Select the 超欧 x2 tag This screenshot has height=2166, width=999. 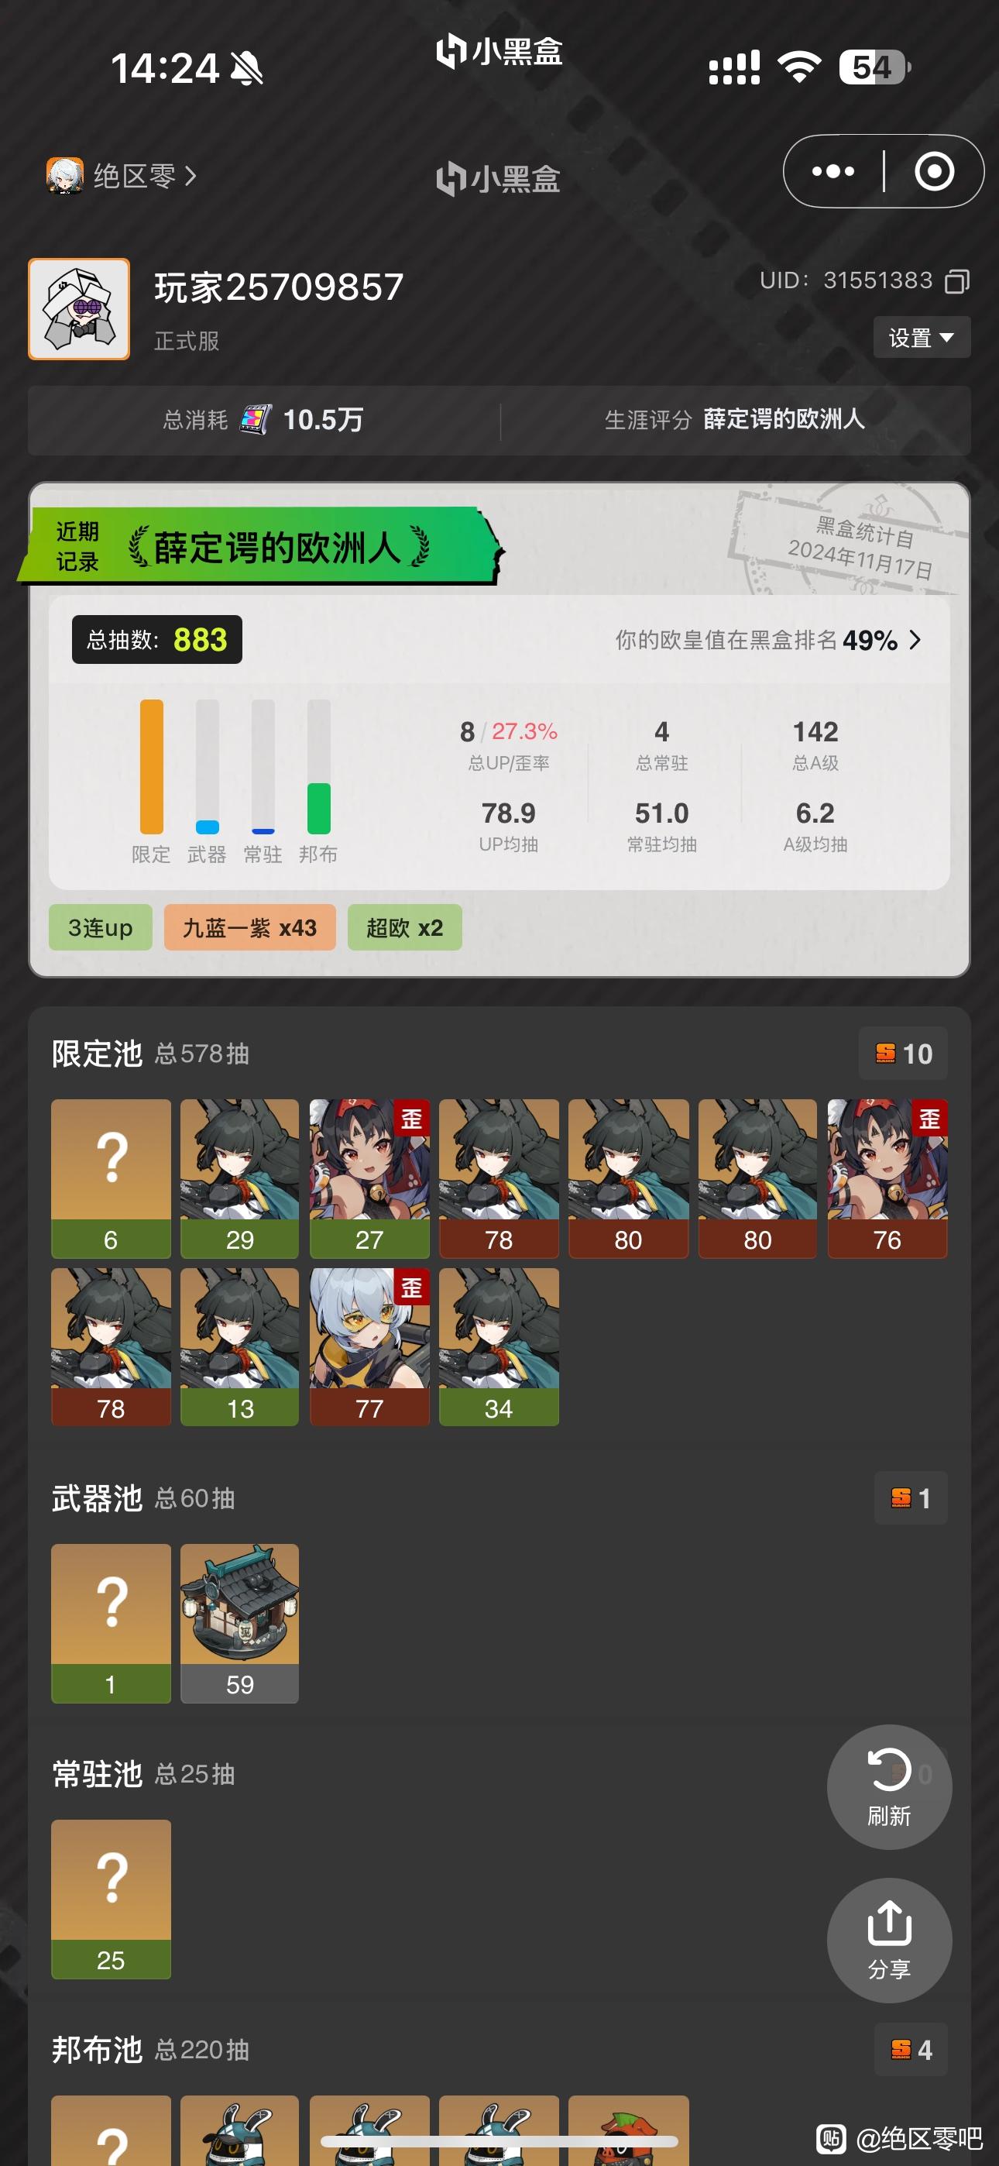pyautogui.click(x=404, y=927)
